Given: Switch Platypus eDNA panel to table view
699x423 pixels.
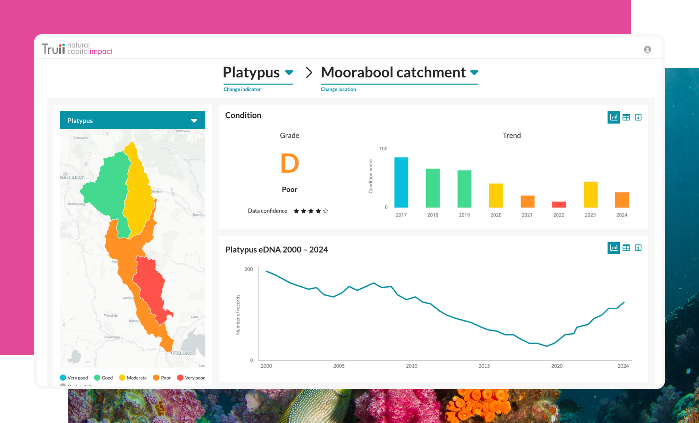Looking at the screenshot, I should click(626, 248).
